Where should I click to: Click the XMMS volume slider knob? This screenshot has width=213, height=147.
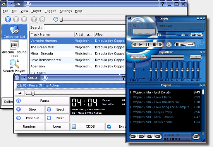pos(159,35)
